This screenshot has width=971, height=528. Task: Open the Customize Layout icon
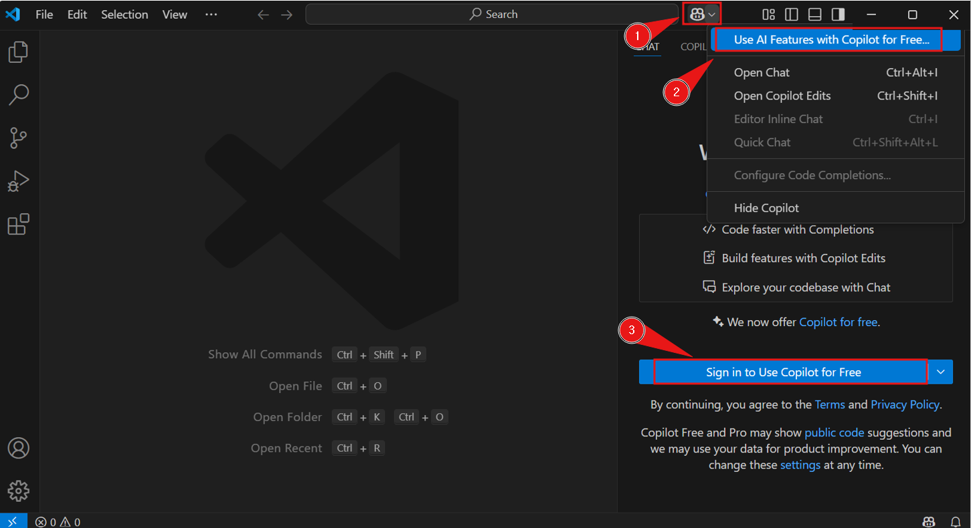(x=769, y=15)
